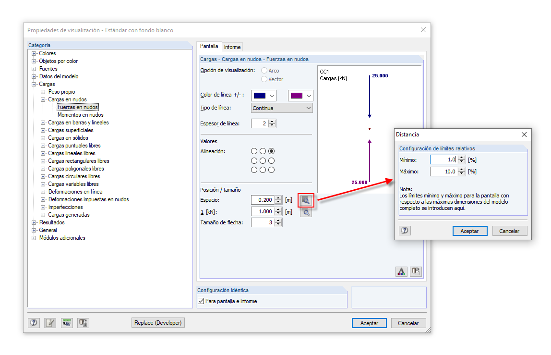Image resolution: width=551 pixels, height=355 pixels.
Task: Expand the Módulos adicionales node
Action: tap(34, 238)
